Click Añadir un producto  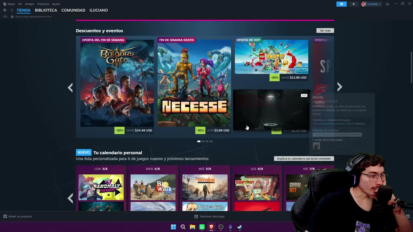20,216
